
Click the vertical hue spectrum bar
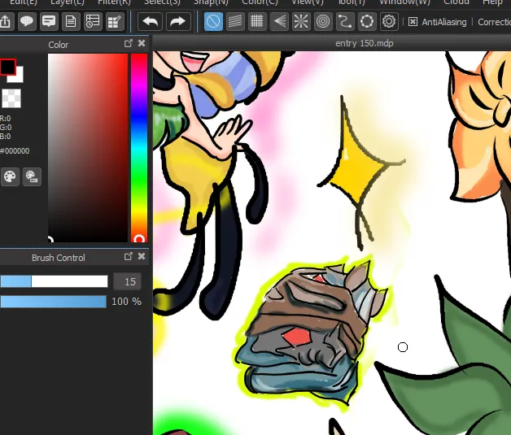(x=139, y=148)
